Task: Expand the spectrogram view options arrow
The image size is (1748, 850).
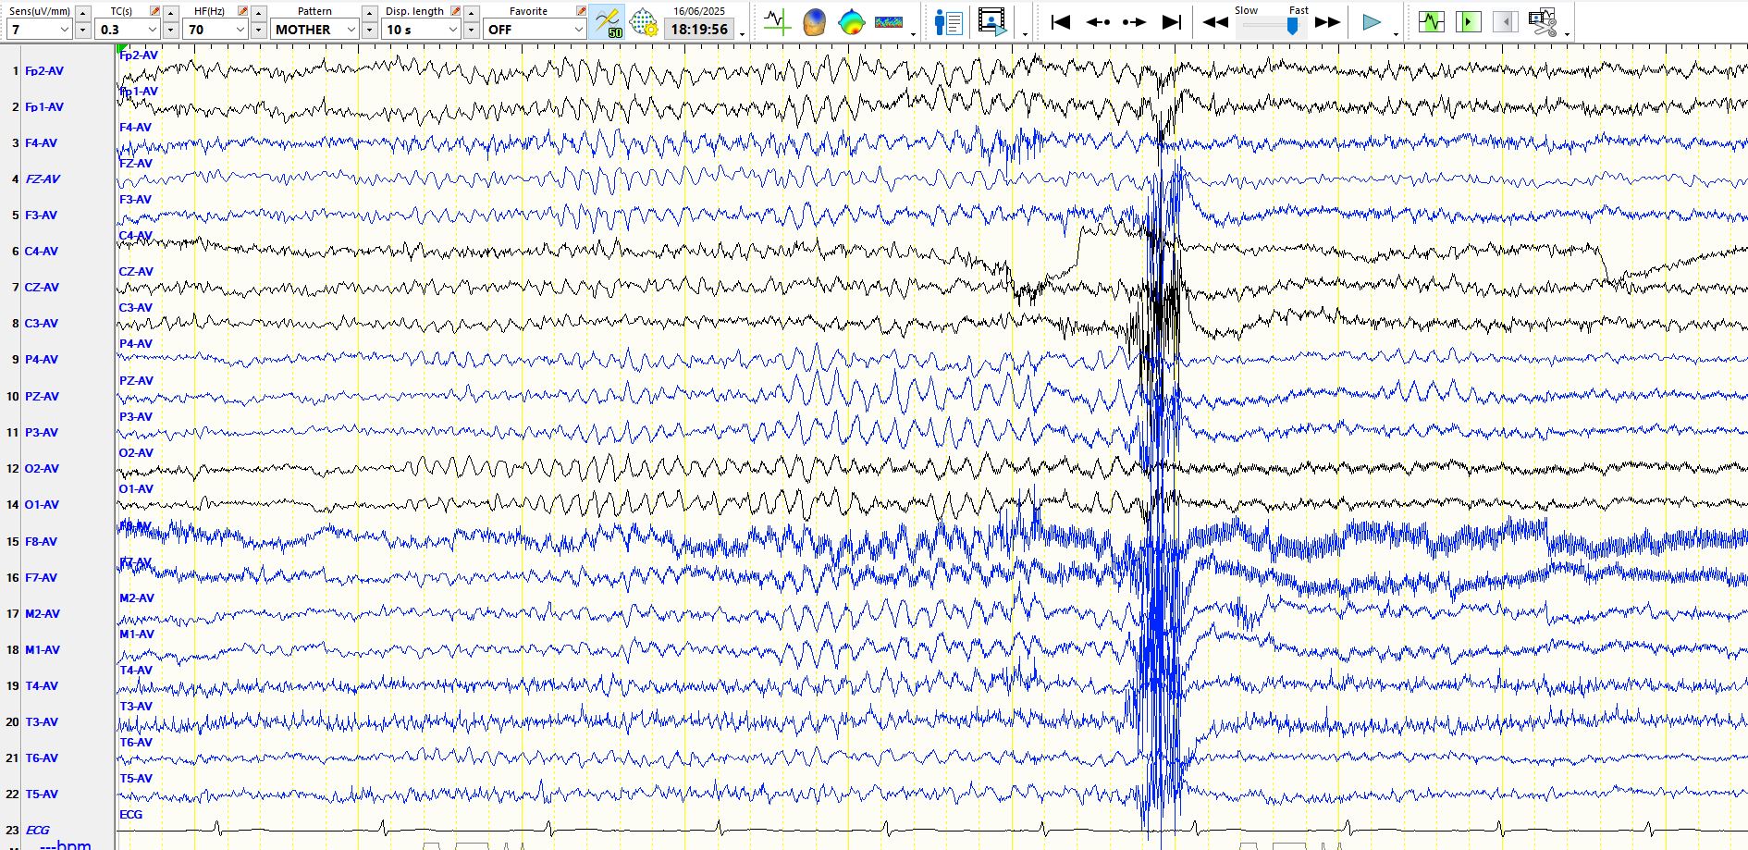Action: coord(913,34)
